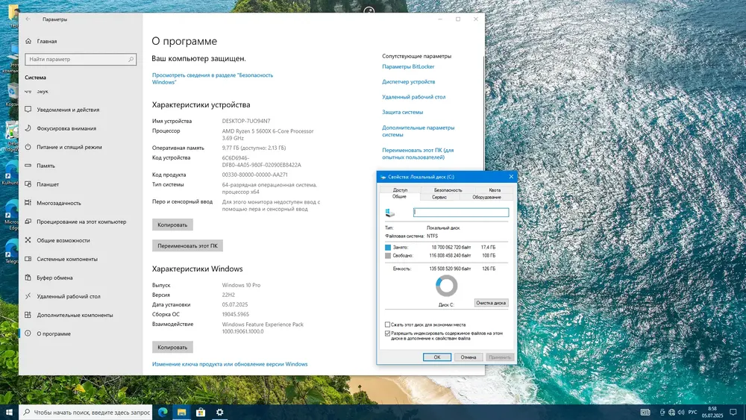Click the search magnifier in Найти параметр

tap(131, 60)
